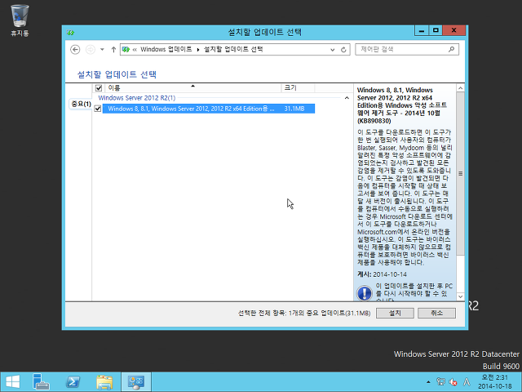This screenshot has width=522, height=392.
Task: Click the update title with KB890830
Action: [x=402, y=105]
